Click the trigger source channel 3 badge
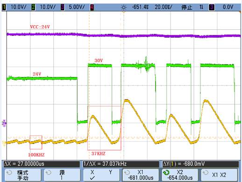Screen dimensions: 242x182 pos(212,7)
